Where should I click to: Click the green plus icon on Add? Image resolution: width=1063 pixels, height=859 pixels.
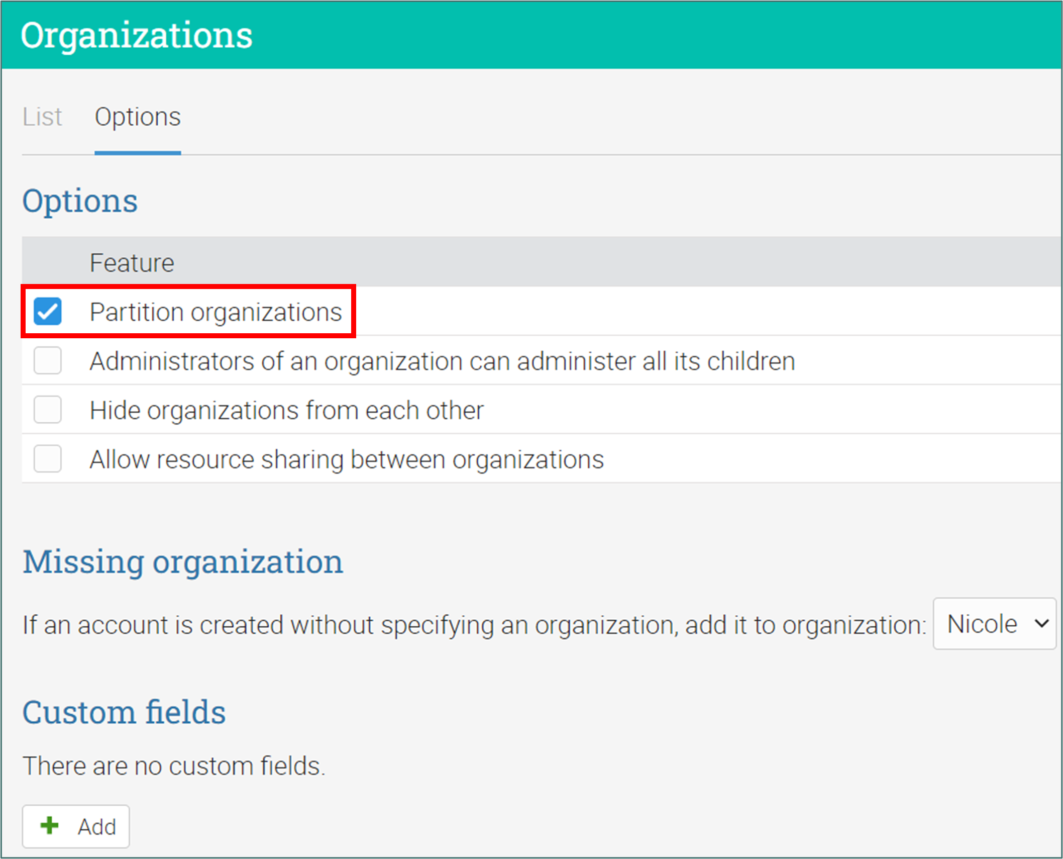49,825
